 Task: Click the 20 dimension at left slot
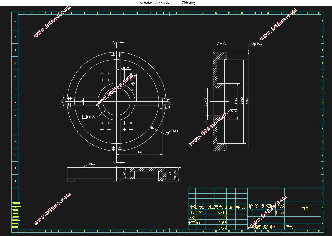(62, 101)
